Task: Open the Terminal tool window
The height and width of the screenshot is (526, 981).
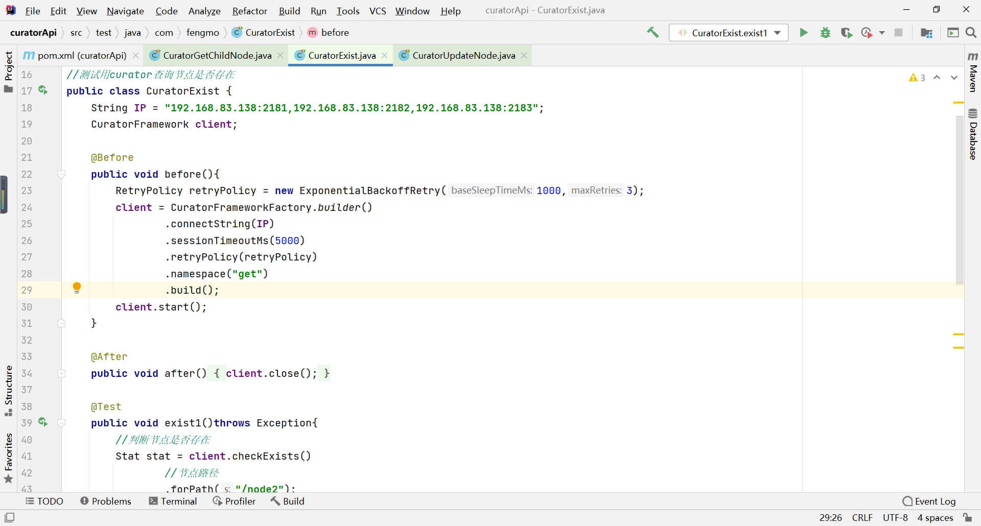Action: point(173,501)
